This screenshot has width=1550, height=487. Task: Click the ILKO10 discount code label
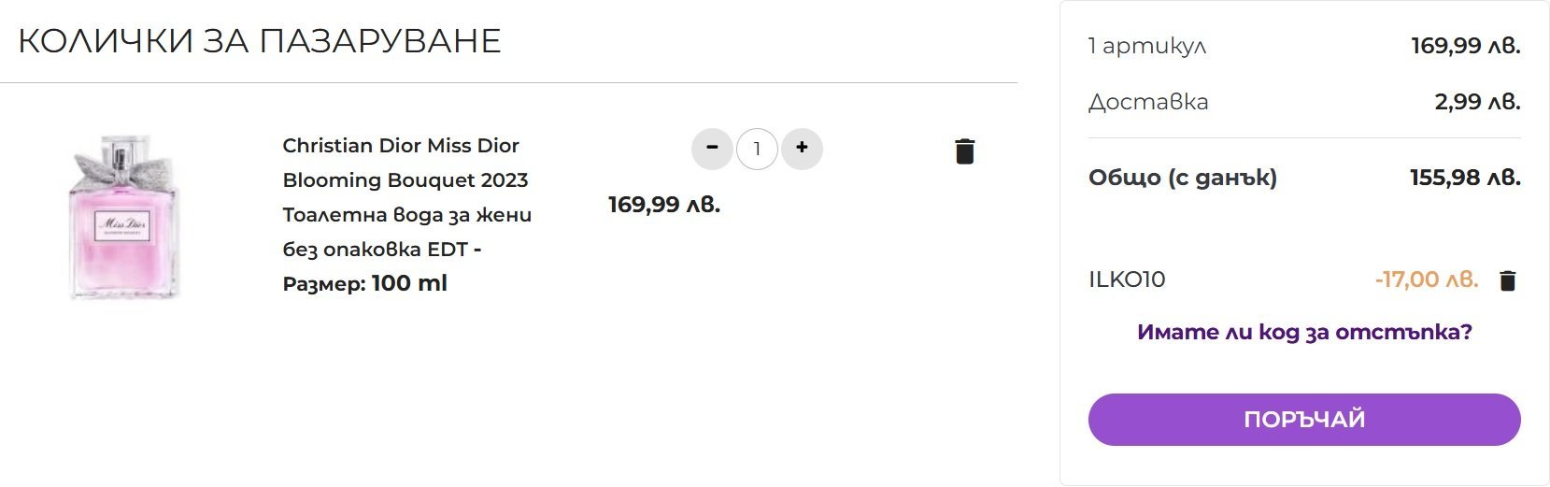click(1127, 279)
